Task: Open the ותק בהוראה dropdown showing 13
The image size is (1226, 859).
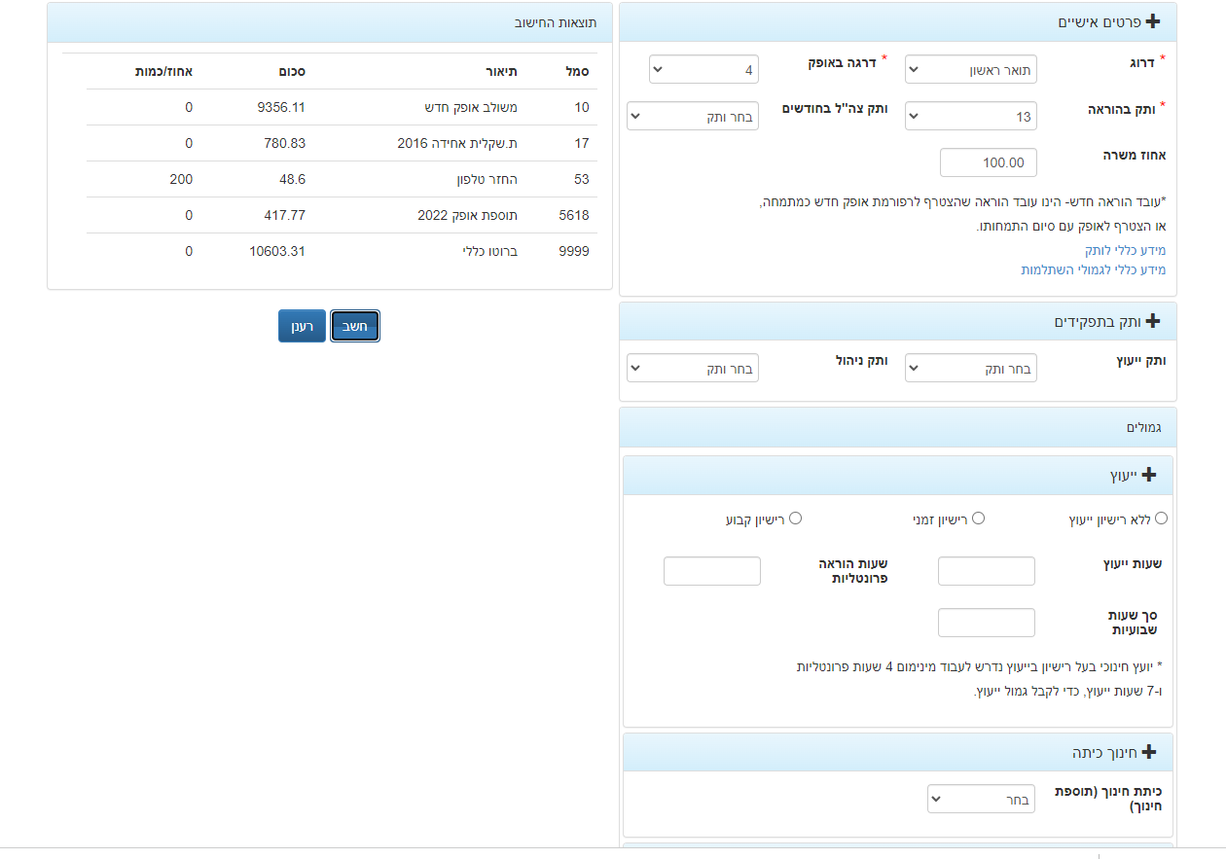Action: click(971, 116)
